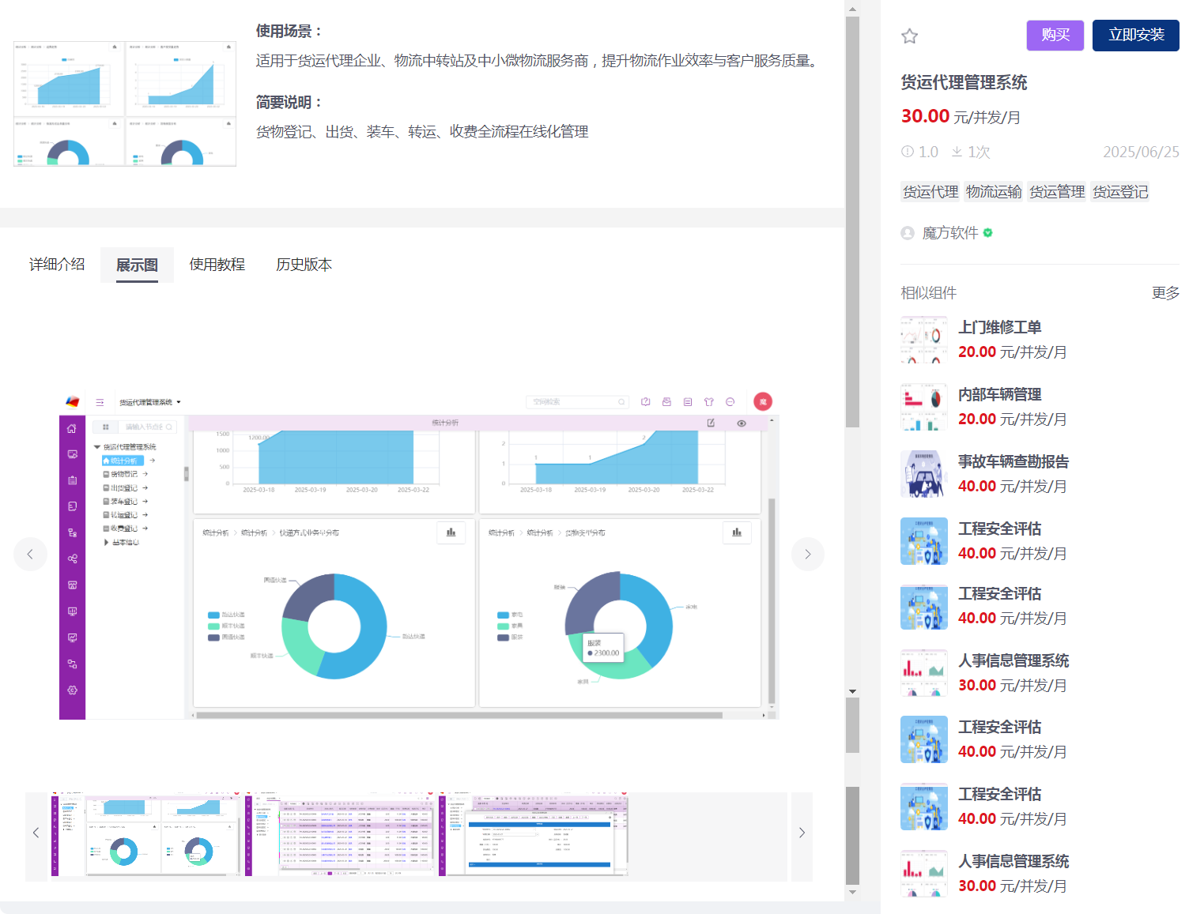This screenshot has width=1189, height=914.
Task: Click the green verified badge beside 魔方软件
Action: [x=988, y=233]
